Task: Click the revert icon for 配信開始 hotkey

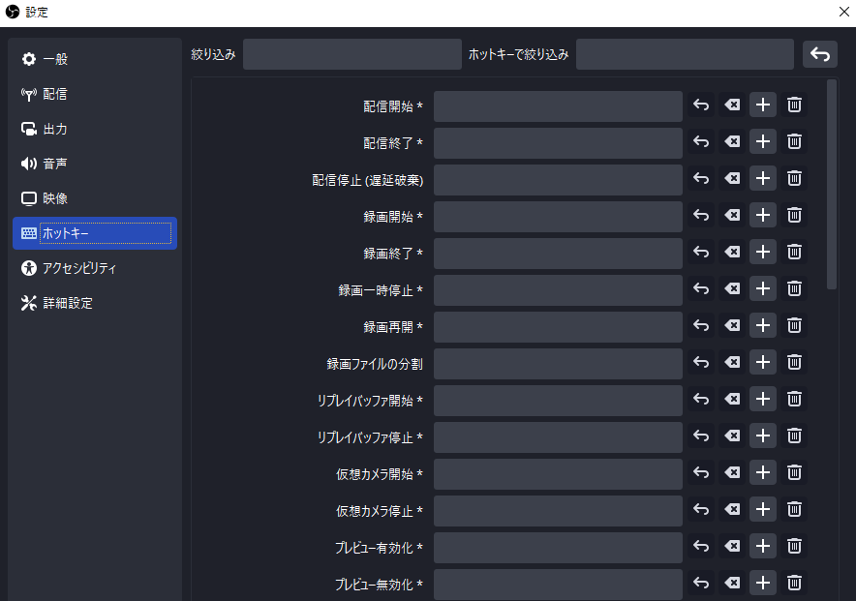Action: (702, 105)
